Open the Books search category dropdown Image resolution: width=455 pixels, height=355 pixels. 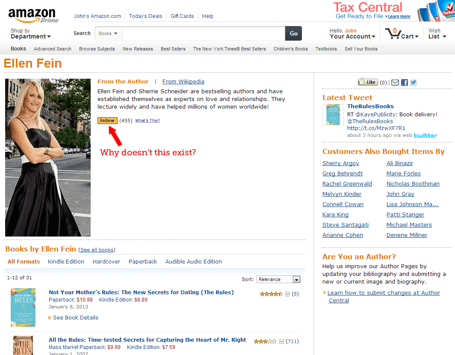(x=107, y=33)
